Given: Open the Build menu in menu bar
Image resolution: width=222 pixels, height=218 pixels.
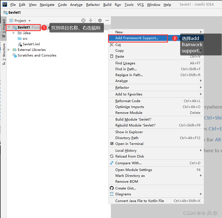Looking at the screenshot, I should click(107, 5).
